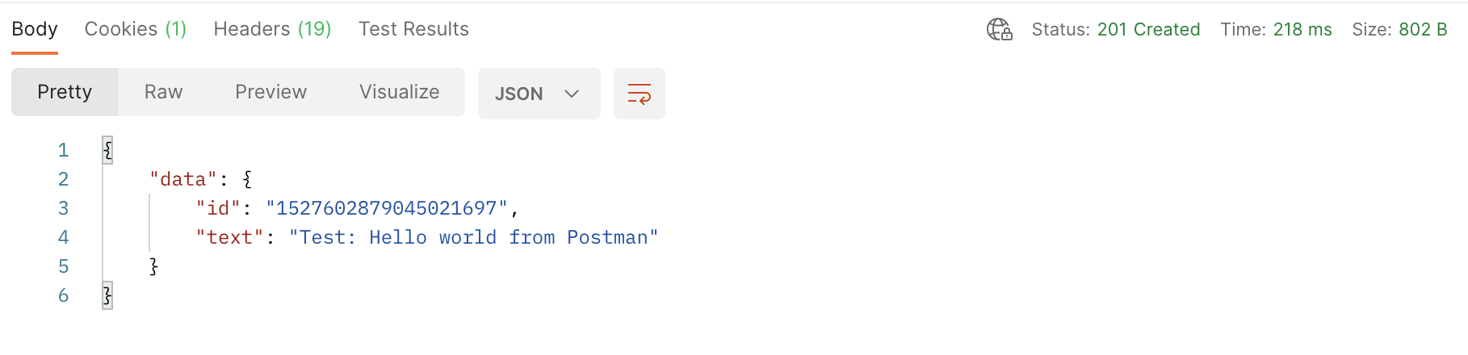Image resolution: width=1468 pixels, height=355 pixels.
Task: Select the Pretty view
Action: pos(65,92)
